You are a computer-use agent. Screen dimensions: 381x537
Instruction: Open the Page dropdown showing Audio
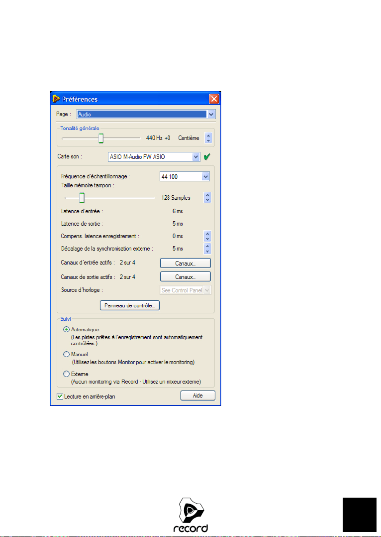coord(146,115)
